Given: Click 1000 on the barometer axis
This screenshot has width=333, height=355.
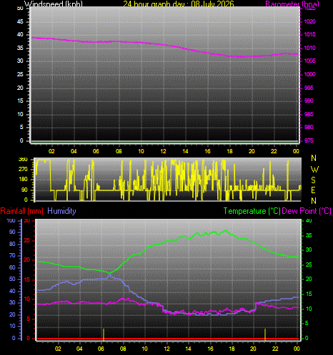Looking at the screenshot, I should click(309, 74).
